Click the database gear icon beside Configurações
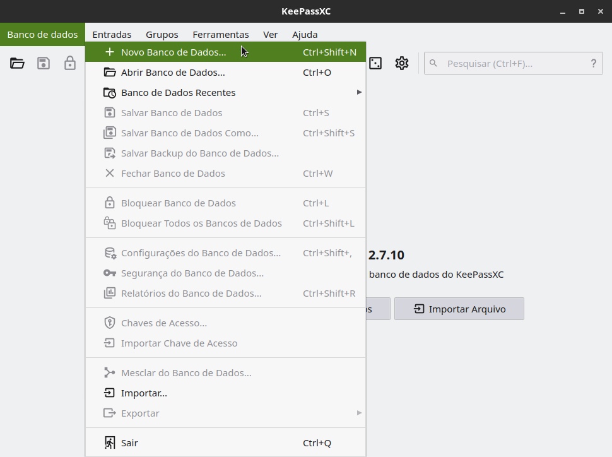Image resolution: width=612 pixels, height=457 pixels. pos(110,253)
